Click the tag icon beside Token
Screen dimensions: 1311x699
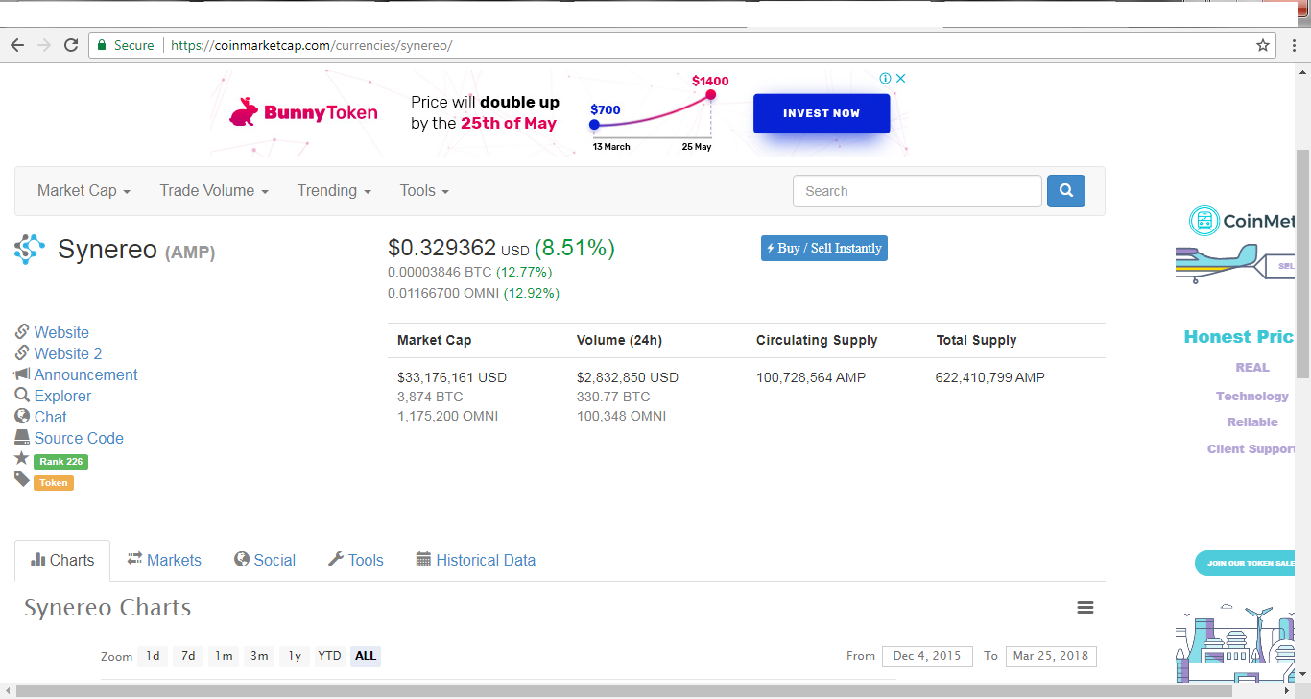[22, 479]
